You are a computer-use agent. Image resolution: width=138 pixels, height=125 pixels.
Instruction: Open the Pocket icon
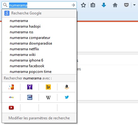point(126,5)
